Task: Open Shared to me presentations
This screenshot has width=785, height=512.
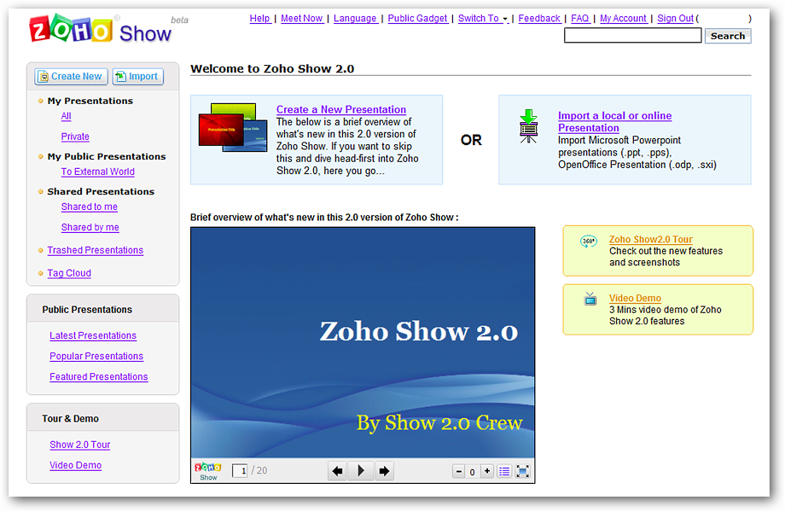Action: coord(89,207)
